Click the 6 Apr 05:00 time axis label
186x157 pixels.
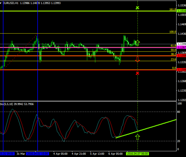(x=116, y=154)
